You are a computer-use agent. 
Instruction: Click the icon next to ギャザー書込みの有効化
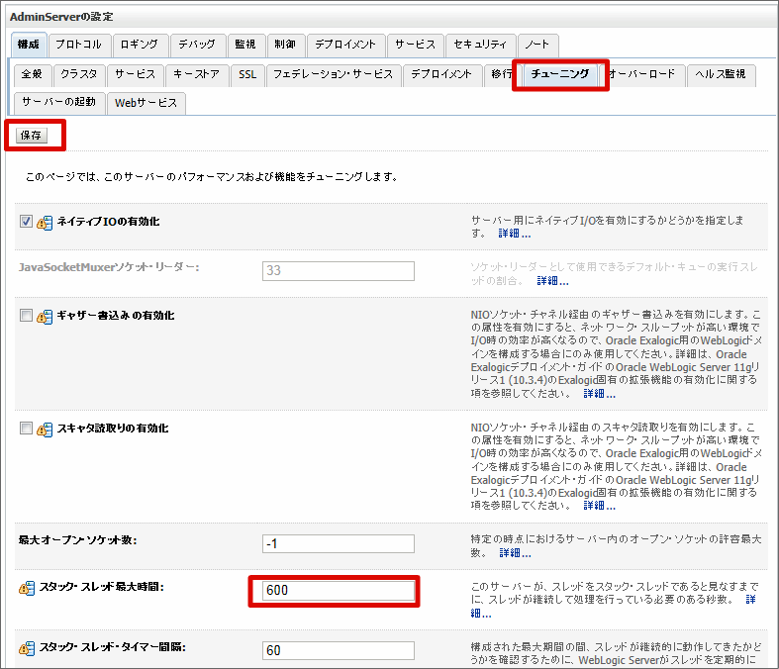(x=45, y=317)
